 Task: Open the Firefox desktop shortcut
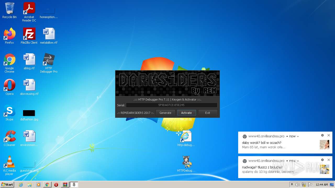pyautogui.click(x=9, y=36)
